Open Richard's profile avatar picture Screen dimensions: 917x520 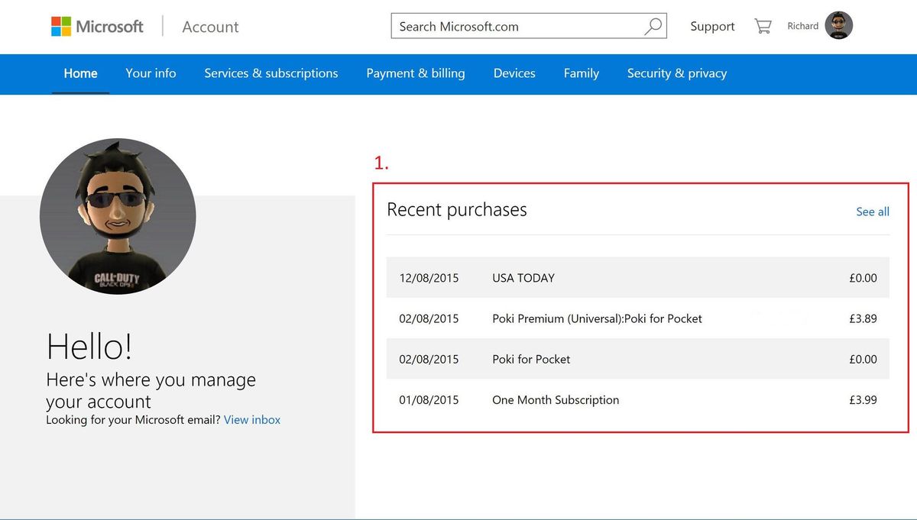coord(838,24)
